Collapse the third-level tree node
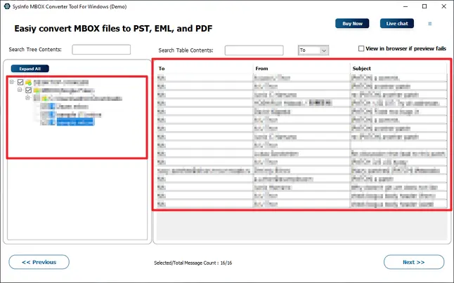Screen dimensions: 454x283 coord(27,98)
